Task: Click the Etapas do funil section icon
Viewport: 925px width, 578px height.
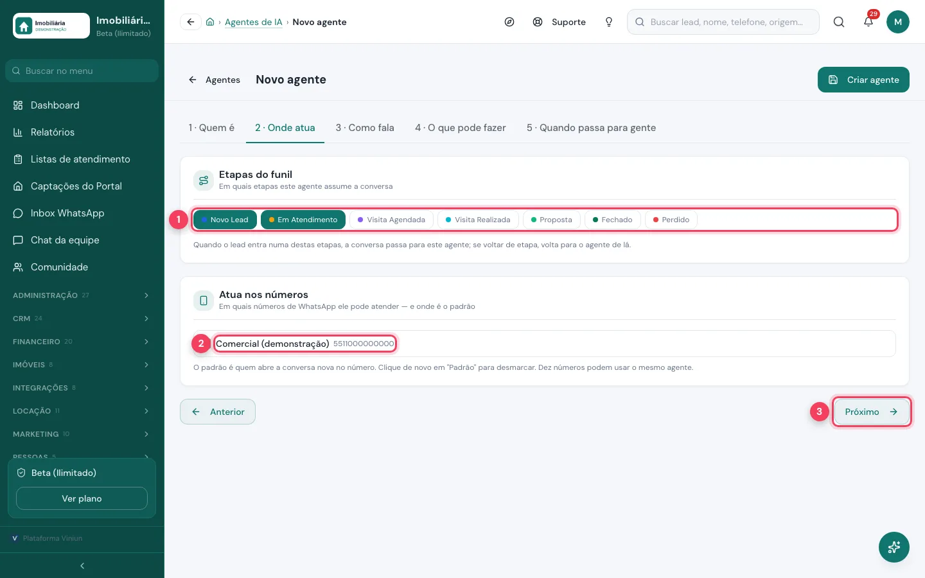Action: (x=204, y=180)
